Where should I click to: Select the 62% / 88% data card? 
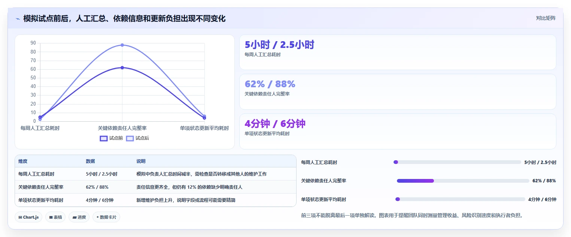tap(398, 92)
